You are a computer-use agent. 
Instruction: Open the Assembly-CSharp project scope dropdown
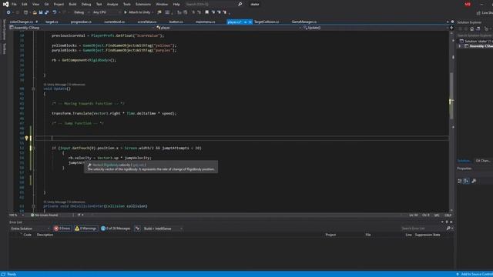point(82,28)
